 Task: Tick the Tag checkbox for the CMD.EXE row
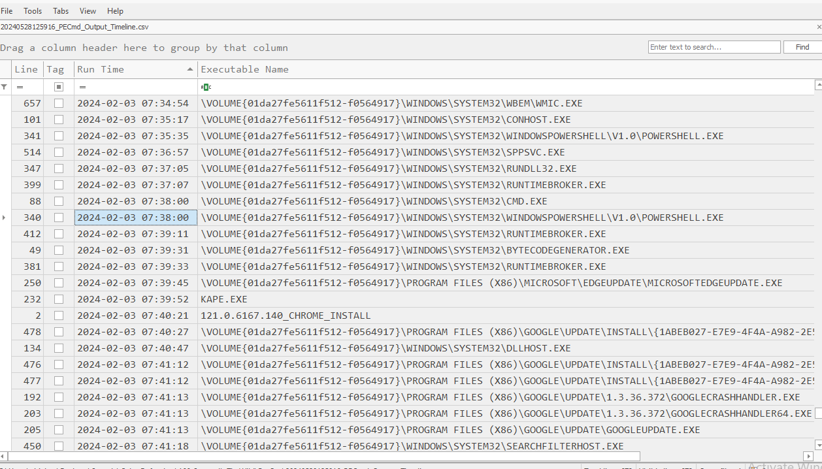59,201
